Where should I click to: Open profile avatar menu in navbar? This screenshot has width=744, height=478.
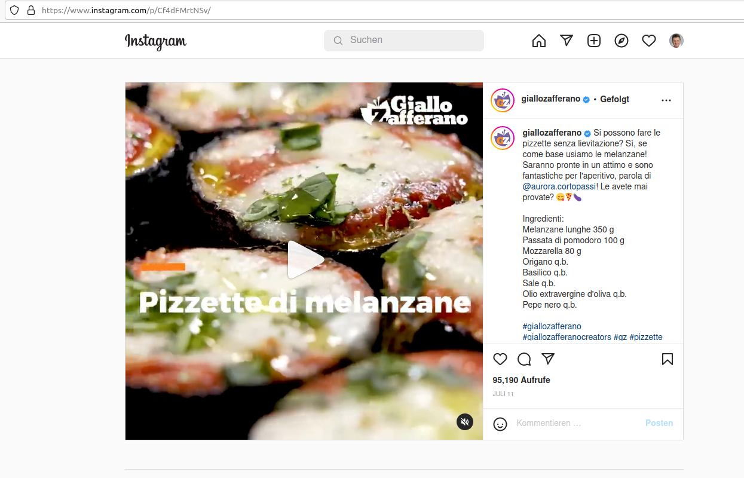pyautogui.click(x=676, y=41)
